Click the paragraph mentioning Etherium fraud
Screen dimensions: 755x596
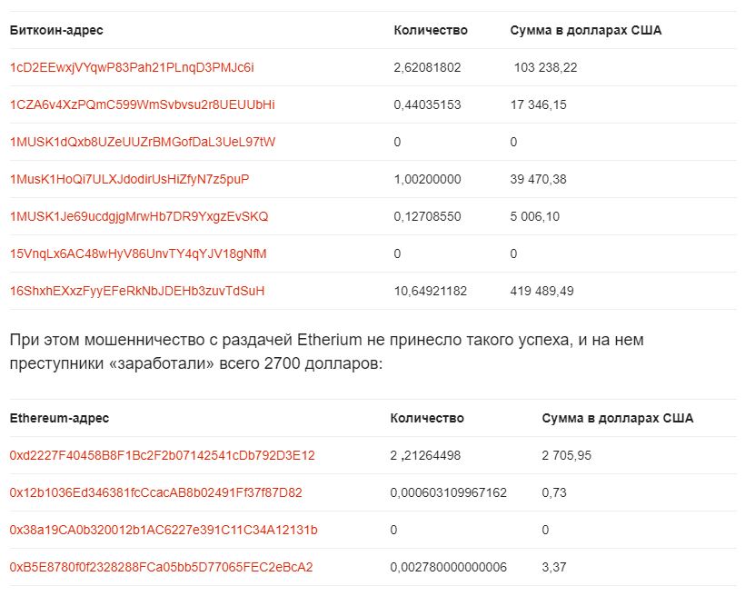pos(326,352)
